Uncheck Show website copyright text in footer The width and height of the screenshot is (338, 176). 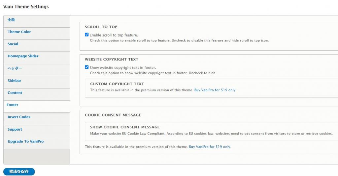coord(87,67)
